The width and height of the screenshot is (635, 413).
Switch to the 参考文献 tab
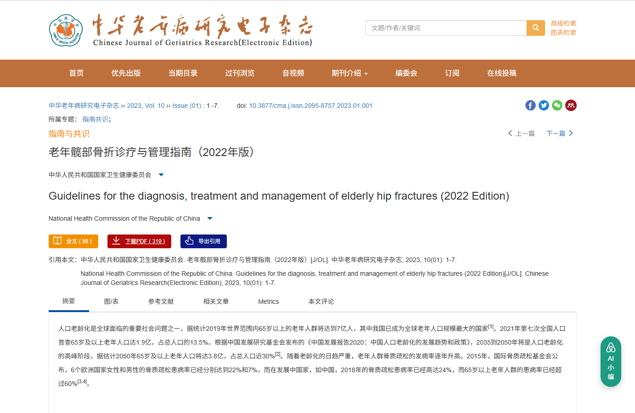(x=161, y=301)
